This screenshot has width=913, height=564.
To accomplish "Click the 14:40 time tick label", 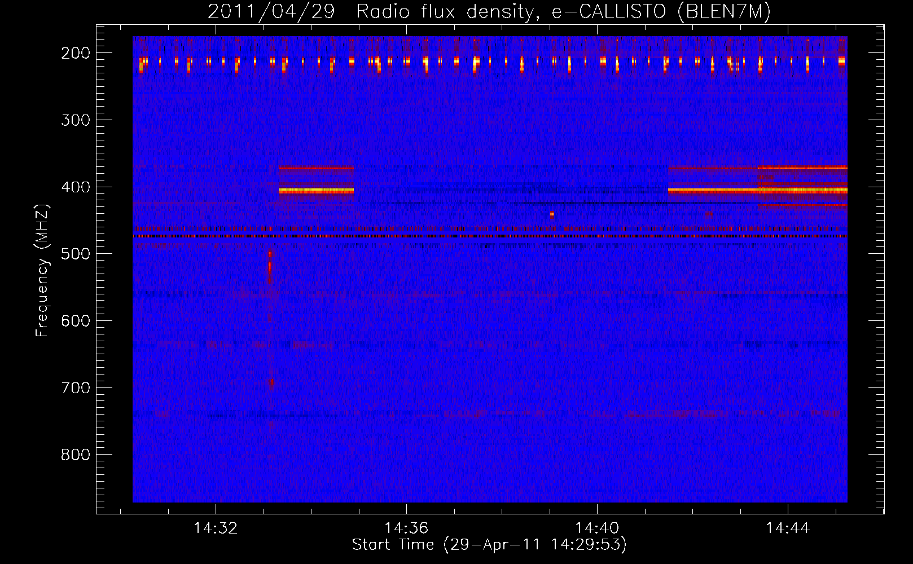I will tap(597, 528).
